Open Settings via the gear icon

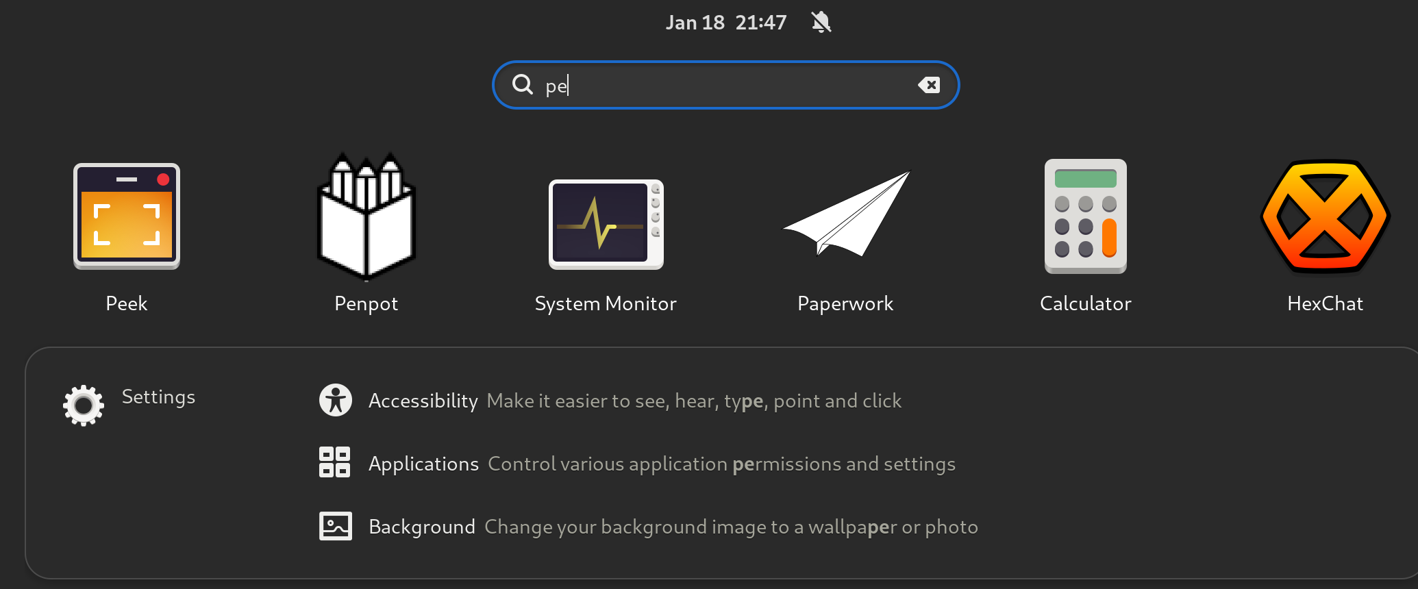coord(84,405)
